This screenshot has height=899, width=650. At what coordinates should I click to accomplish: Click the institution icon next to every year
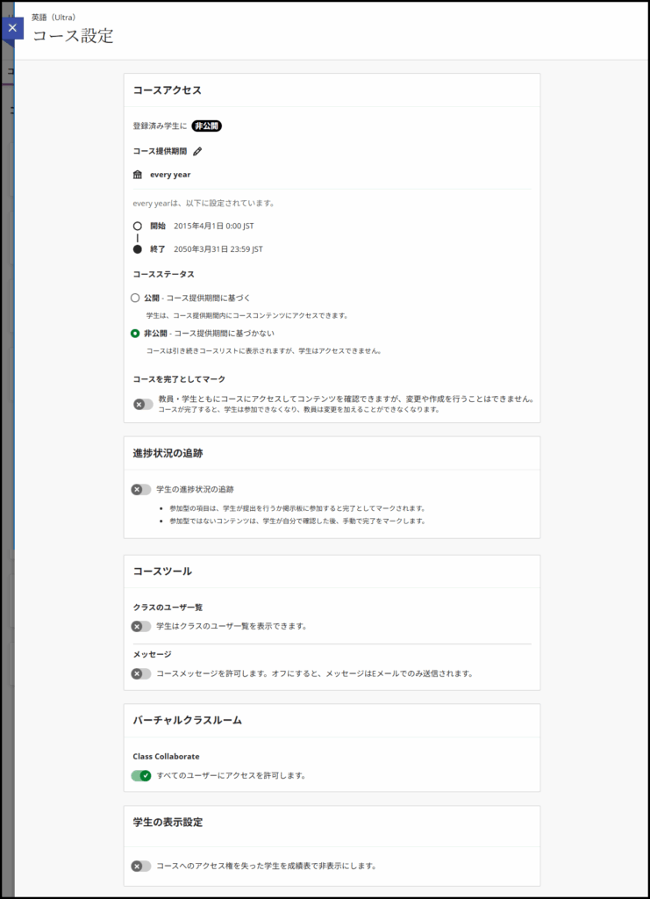[x=138, y=175]
